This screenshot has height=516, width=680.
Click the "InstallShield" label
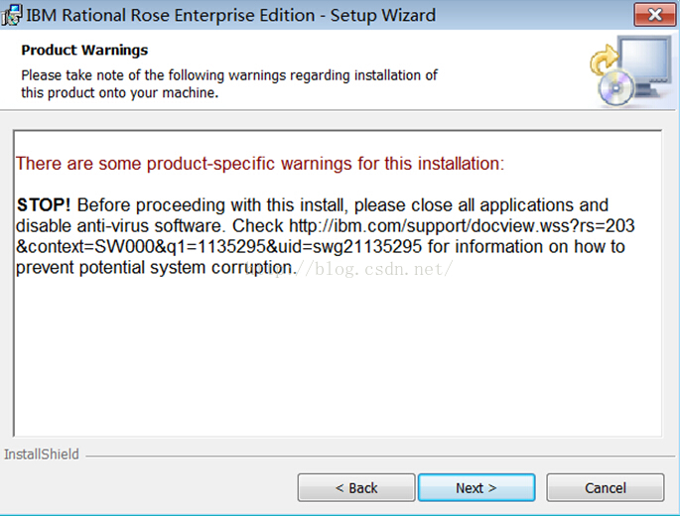point(42,454)
